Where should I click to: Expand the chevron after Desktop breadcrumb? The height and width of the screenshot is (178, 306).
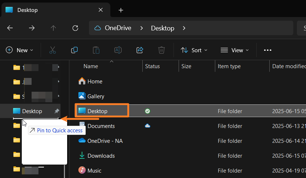coord(184,28)
